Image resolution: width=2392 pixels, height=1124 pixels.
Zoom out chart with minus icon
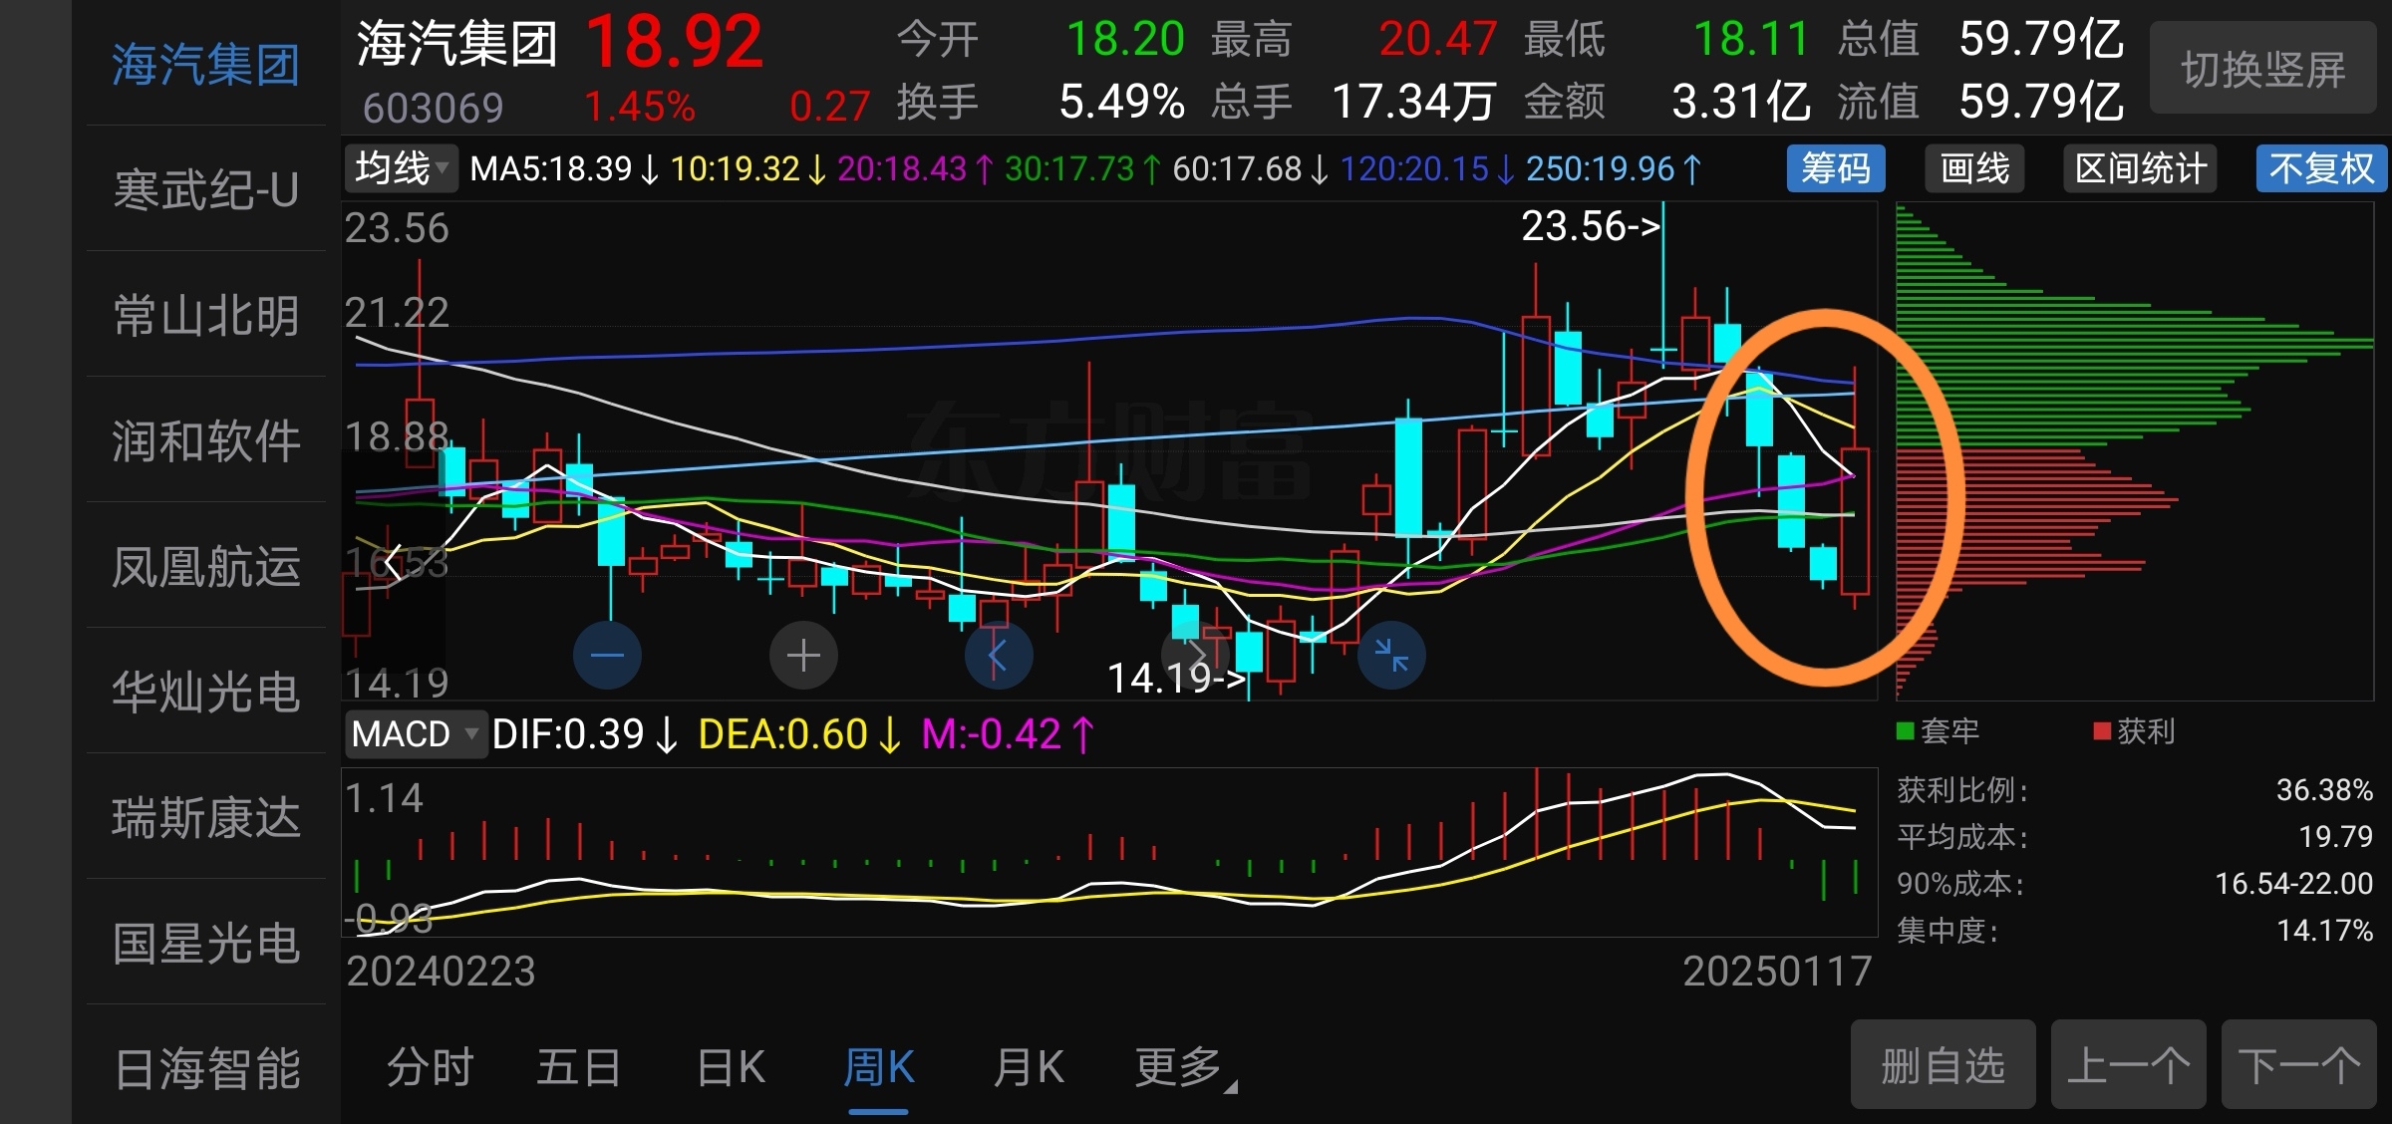coord(607,656)
